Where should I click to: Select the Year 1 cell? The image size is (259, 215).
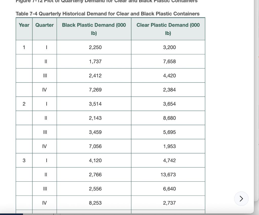[x=24, y=47]
